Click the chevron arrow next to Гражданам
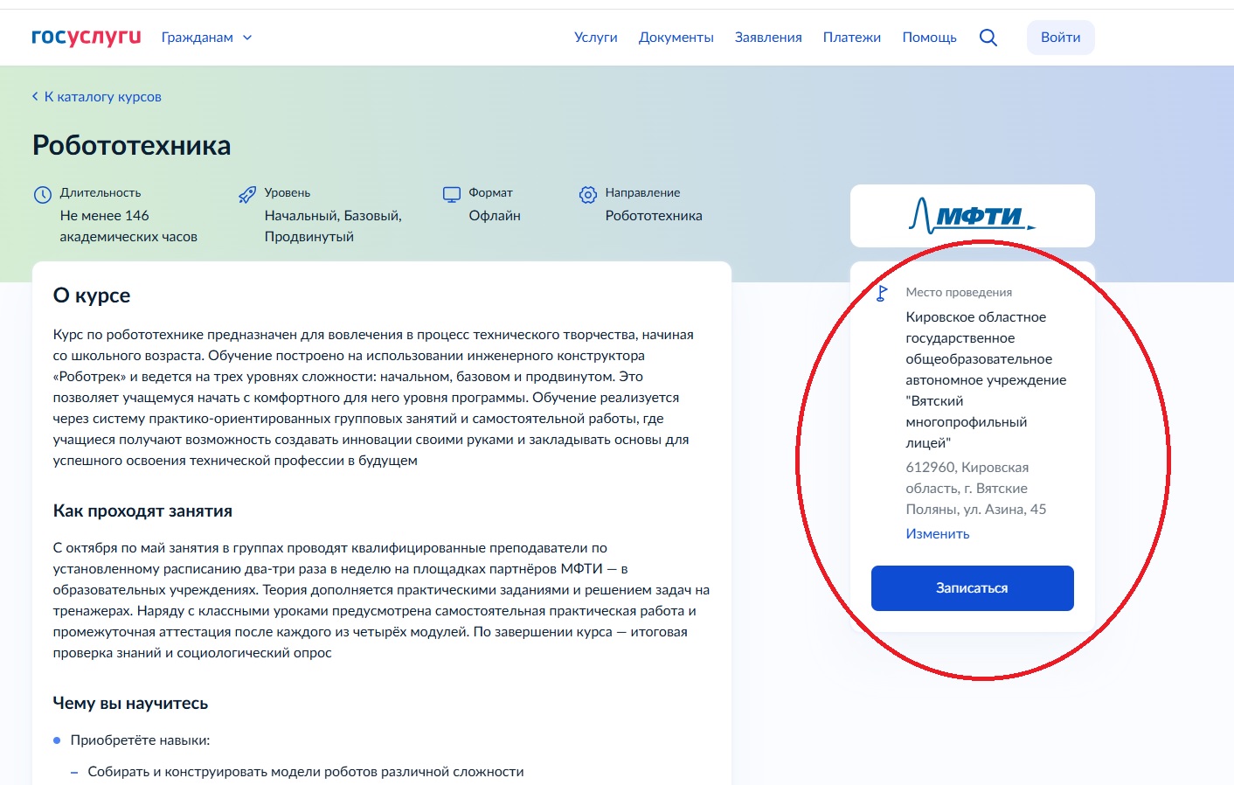1234x785 pixels. [x=247, y=38]
